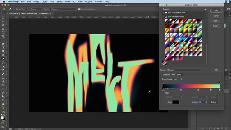Collapse the MVX GRADIENT MAP 2 folder
This screenshot has width=231, height=130.
click(x=164, y=17)
